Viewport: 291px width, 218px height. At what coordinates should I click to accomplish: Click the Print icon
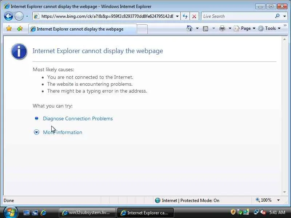tap(222, 28)
